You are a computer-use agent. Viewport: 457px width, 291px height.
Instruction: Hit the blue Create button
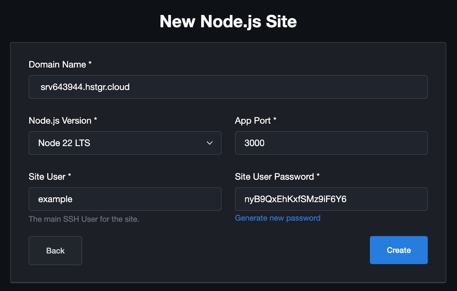pos(398,250)
